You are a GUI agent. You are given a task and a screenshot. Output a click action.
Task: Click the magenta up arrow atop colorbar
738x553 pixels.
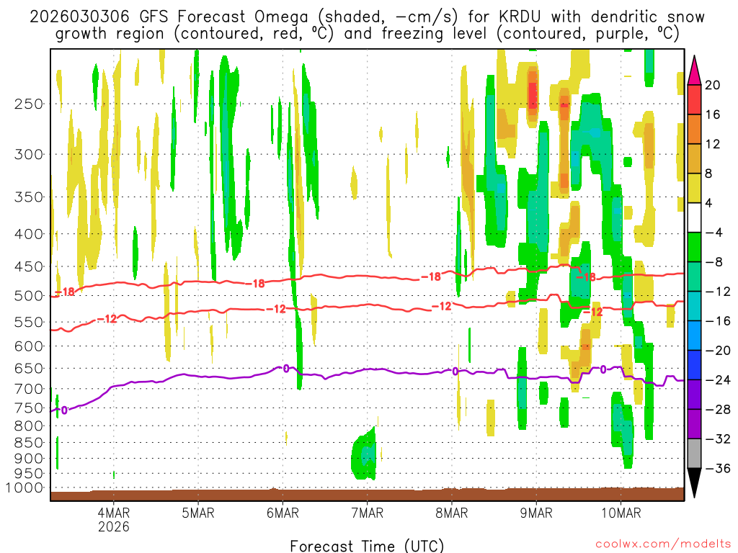coord(694,70)
